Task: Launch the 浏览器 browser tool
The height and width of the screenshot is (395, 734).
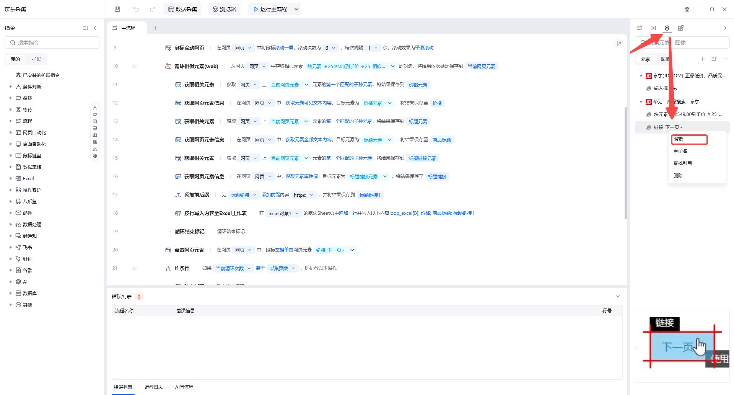Action: pyautogui.click(x=224, y=9)
